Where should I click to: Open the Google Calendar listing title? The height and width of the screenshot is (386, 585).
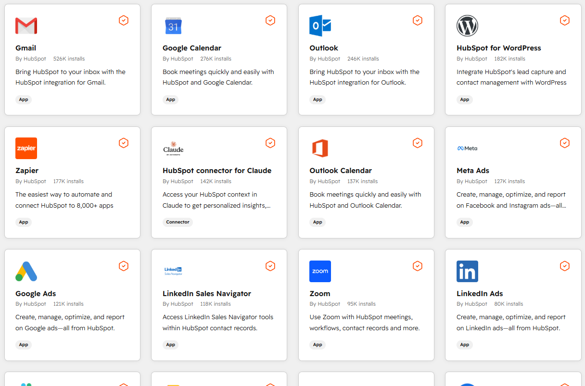pyautogui.click(x=192, y=48)
